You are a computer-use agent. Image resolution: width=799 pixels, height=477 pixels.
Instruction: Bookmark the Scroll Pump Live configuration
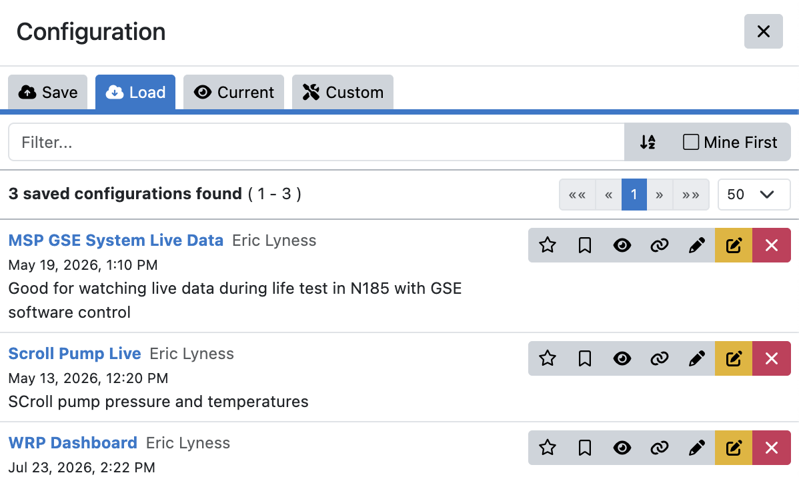click(x=584, y=359)
